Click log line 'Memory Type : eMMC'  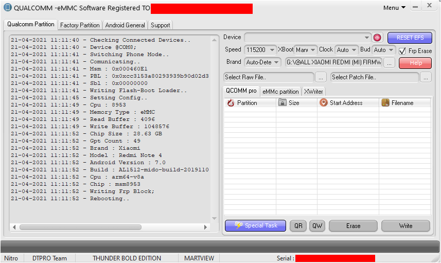pyautogui.click(x=83, y=112)
